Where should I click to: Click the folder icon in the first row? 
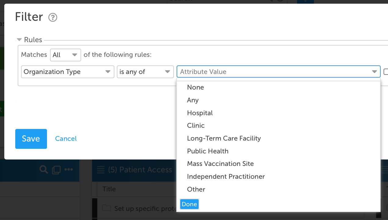[106, 208]
